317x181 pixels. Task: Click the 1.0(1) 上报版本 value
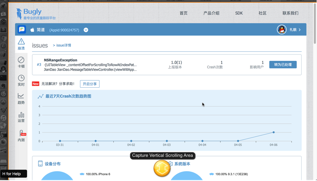176,62
